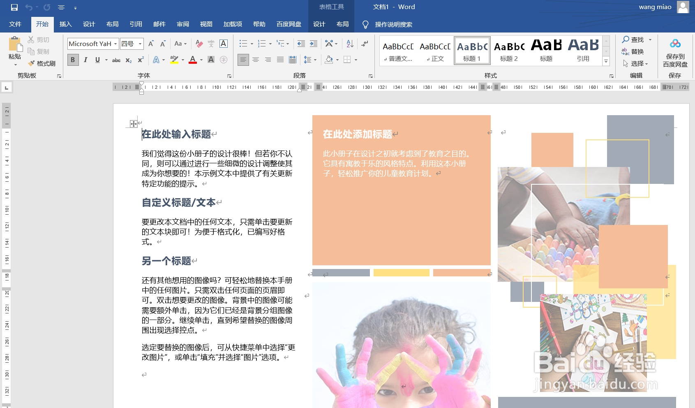Click the character shading icon

tap(211, 60)
